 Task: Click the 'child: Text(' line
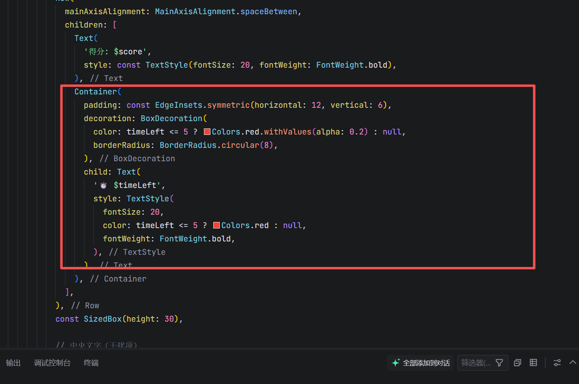(x=112, y=172)
